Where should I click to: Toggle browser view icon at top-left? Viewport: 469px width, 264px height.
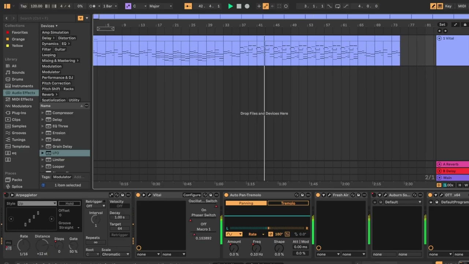pos(7,6)
